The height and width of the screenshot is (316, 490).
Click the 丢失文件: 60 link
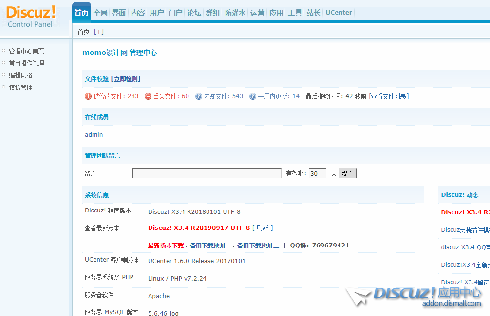tap(171, 96)
